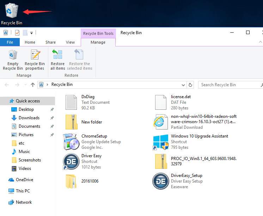263x216 pixels.
Task: Expand the address bar path chevron
Action: (x=47, y=85)
